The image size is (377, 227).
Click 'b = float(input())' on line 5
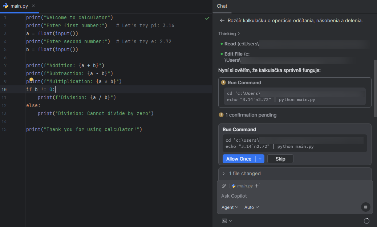click(52, 49)
